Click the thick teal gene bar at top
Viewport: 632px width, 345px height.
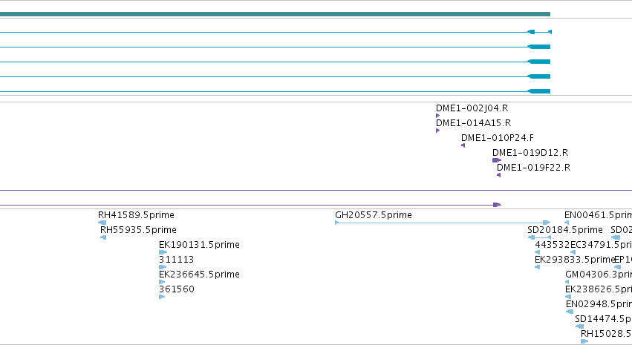point(275,14)
